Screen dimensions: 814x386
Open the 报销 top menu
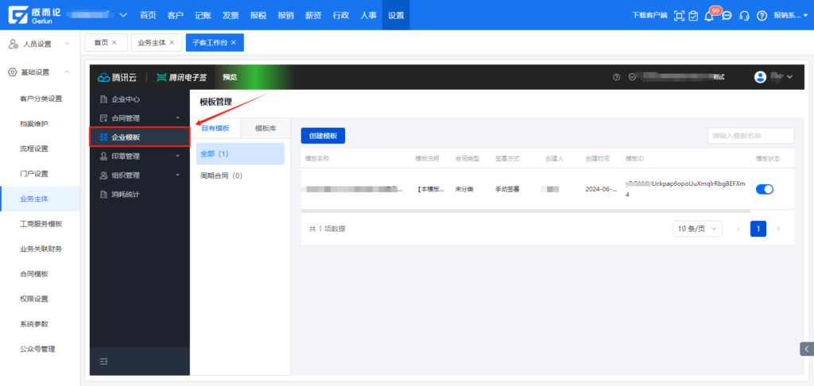click(x=285, y=15)
